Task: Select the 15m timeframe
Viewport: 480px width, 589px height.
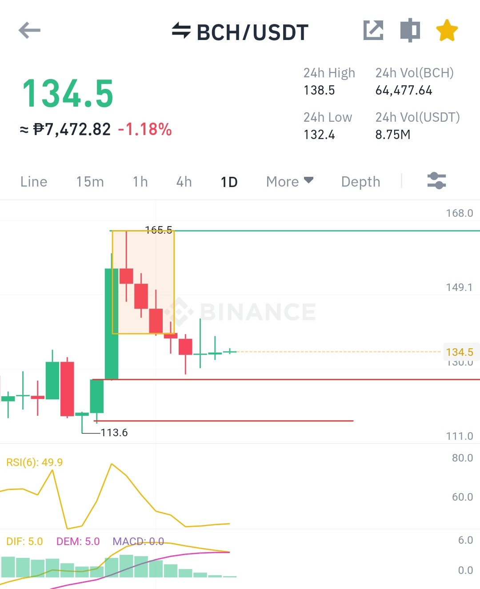Action: tap(90, 181)
